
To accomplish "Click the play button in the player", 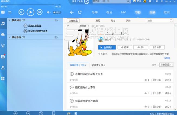I will click(30, 12).
